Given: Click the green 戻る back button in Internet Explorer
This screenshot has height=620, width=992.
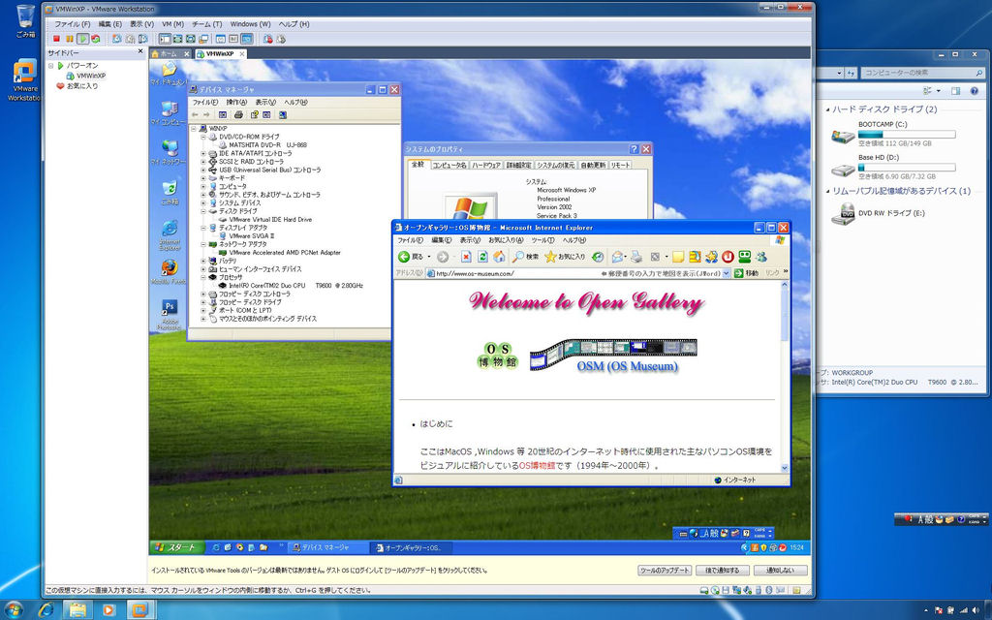Looking at the screenshot, I should [411, 256].
